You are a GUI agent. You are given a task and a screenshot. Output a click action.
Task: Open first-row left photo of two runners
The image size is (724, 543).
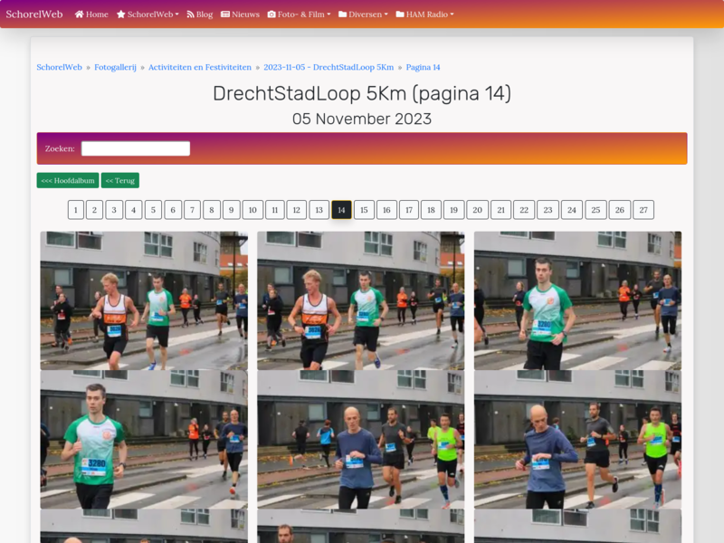144,300
